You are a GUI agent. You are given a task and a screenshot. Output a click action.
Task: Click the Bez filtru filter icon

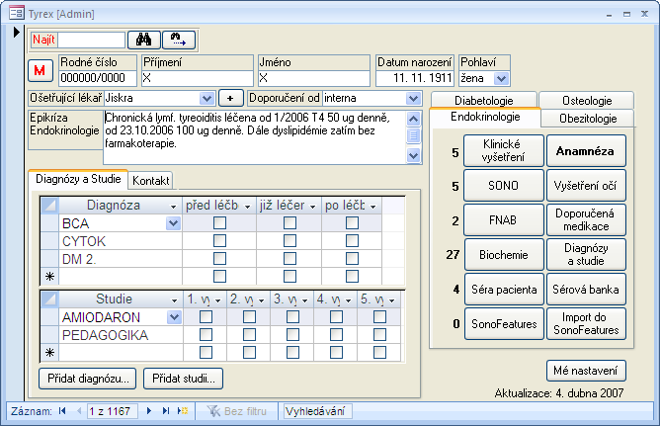pos(213,411)
